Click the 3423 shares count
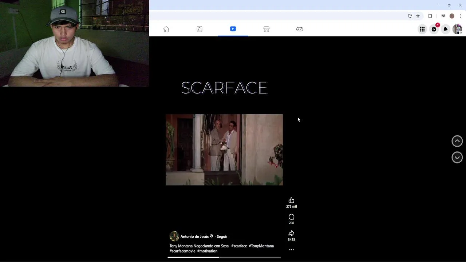Image resolution: width=466 pixels, height=262 pixels. [291, 239]
